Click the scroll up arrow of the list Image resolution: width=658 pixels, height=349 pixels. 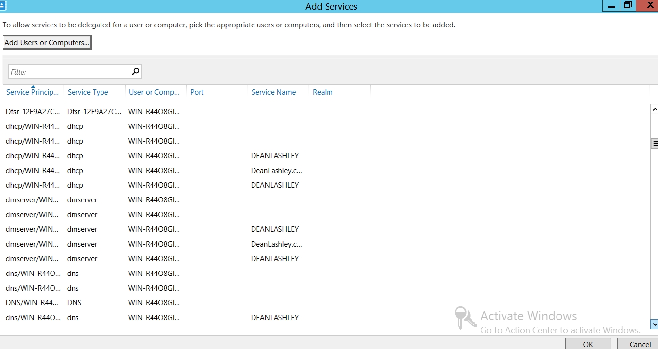(x=654, y=109)
